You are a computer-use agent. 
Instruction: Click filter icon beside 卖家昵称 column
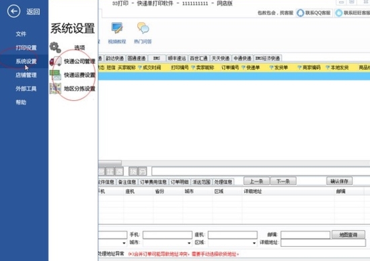coord(193,68)
